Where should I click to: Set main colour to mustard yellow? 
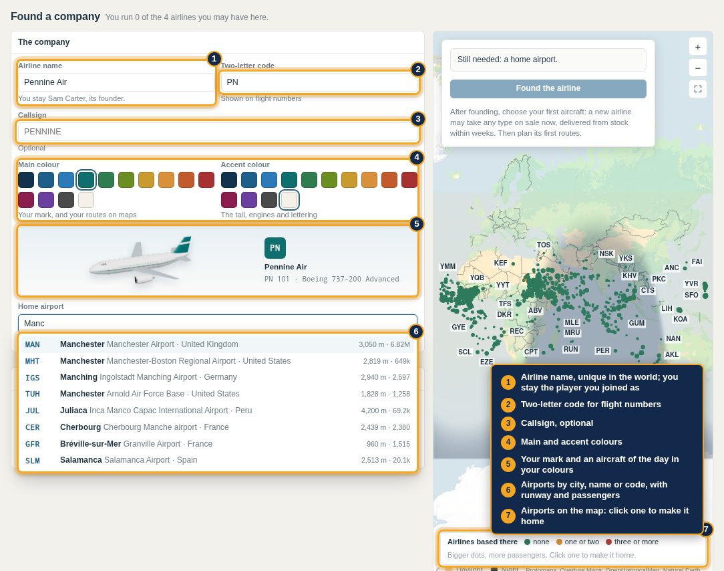(x=146, y=180)
